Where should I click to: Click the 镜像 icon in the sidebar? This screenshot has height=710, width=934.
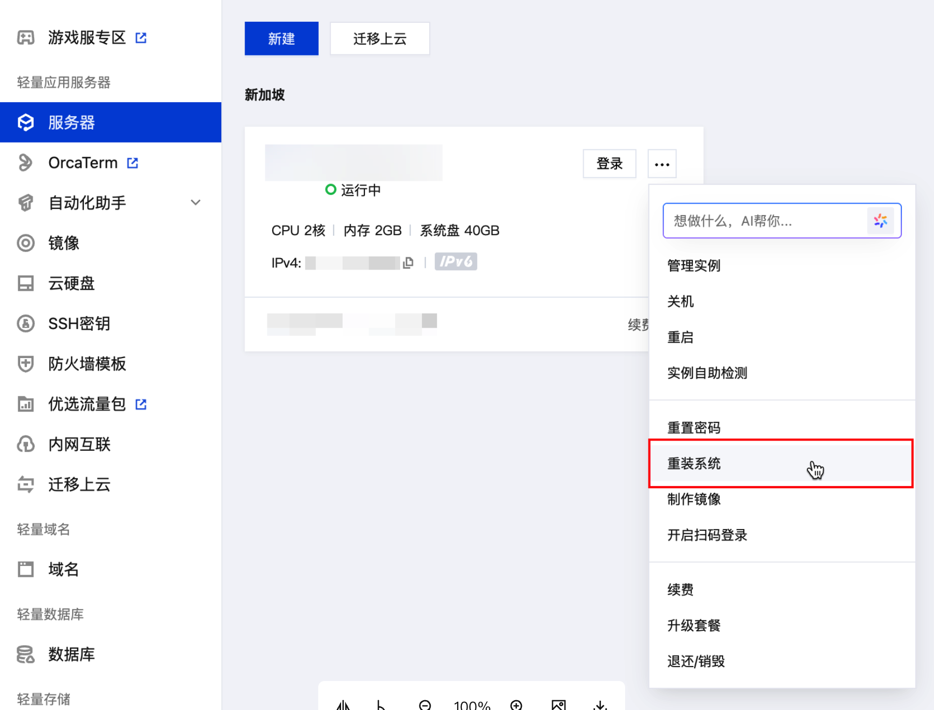pos(25,243)
